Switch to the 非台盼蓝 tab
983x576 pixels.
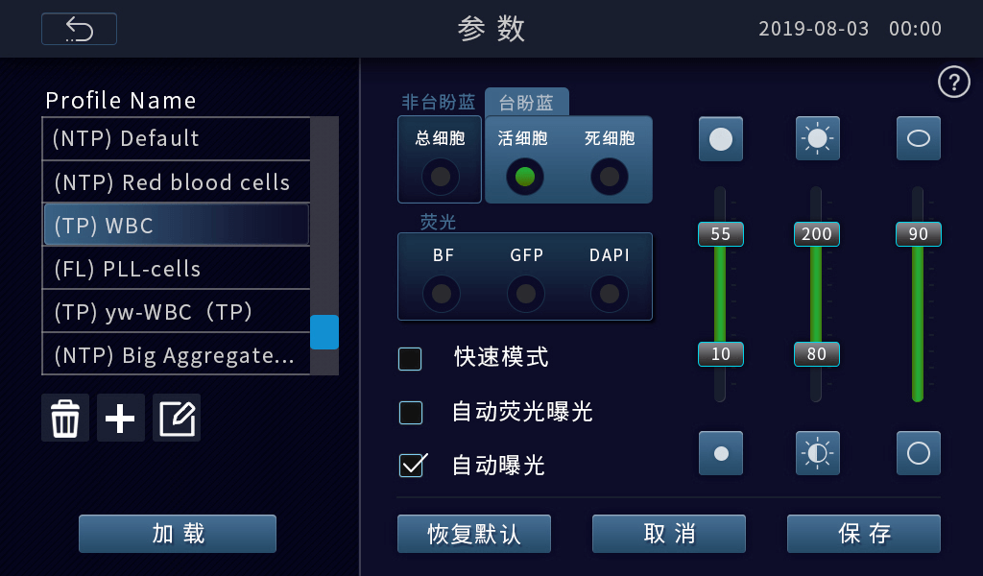coord(439,102)
